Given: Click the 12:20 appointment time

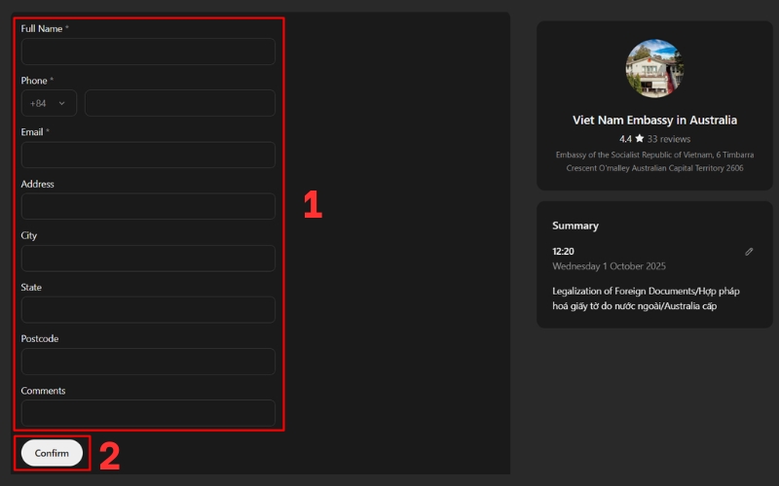Looking at the screenshot, I should 563,252.
